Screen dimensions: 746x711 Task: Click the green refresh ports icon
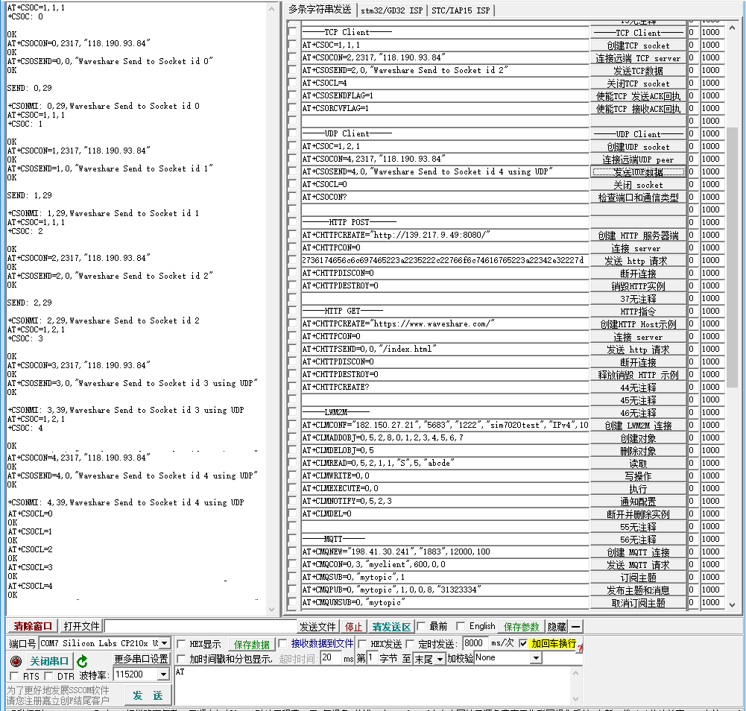[82, 661]
